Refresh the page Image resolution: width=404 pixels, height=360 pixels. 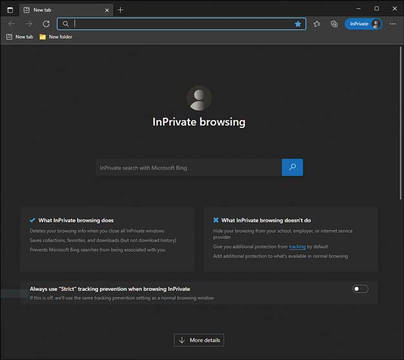point(46,24)
